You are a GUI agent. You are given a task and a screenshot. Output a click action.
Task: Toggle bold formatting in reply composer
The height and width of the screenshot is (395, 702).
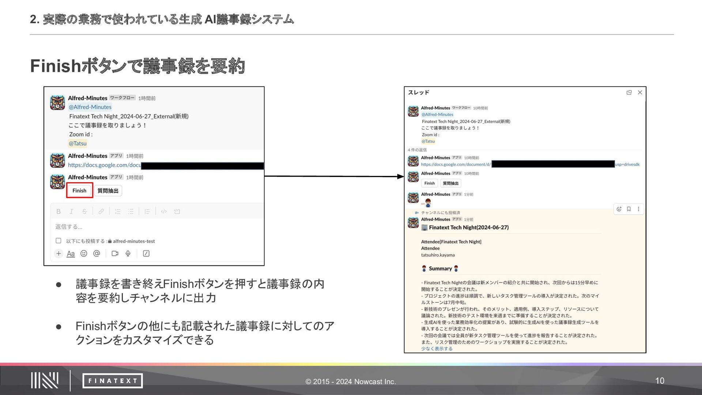[x=58, y=211]
